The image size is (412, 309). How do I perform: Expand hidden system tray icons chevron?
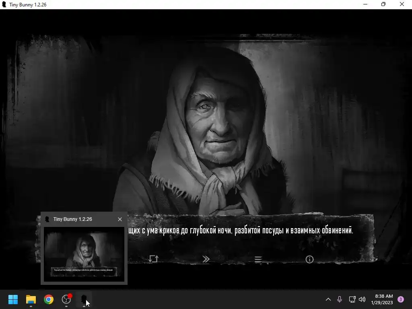(x=328, y=299)
